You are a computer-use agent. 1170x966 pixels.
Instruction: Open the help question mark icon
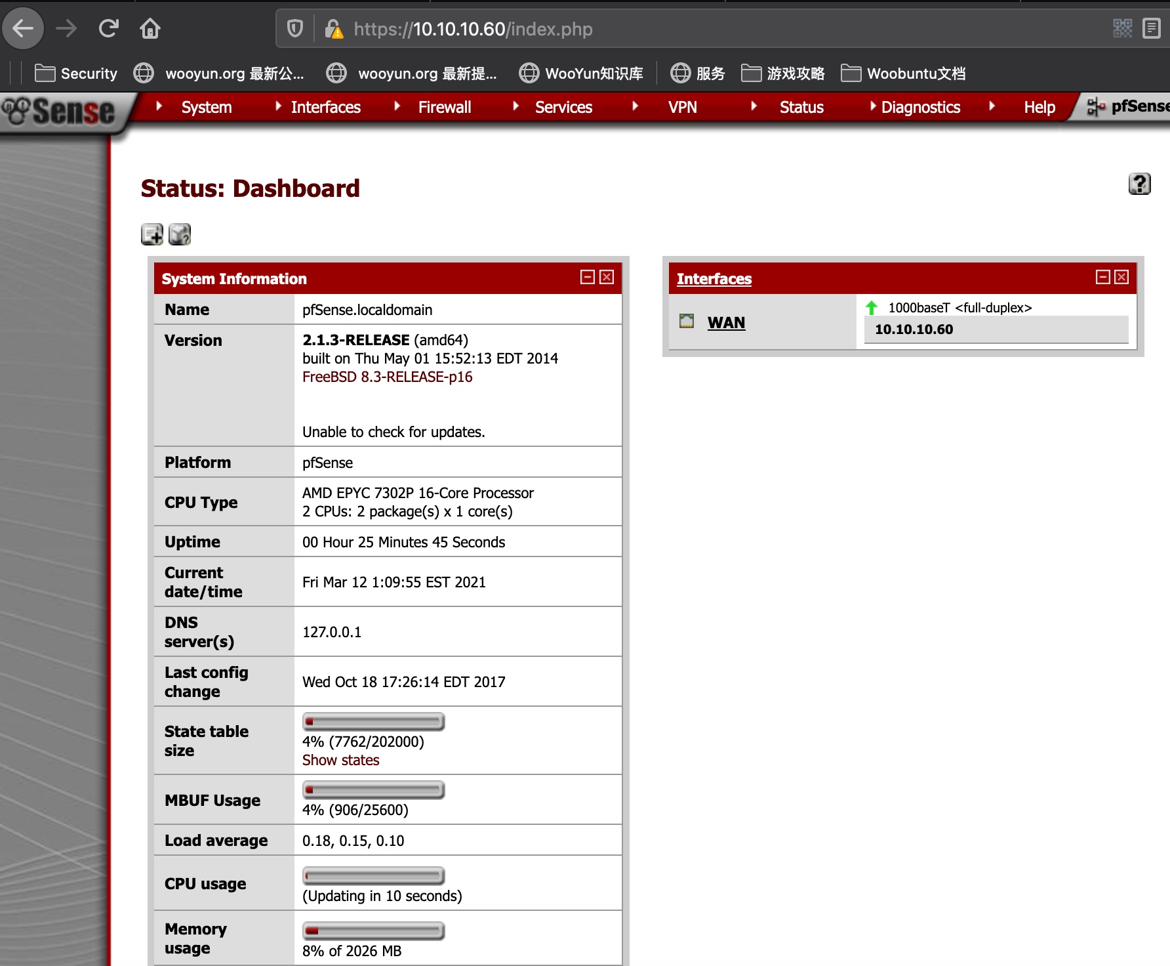[1140, 184]
